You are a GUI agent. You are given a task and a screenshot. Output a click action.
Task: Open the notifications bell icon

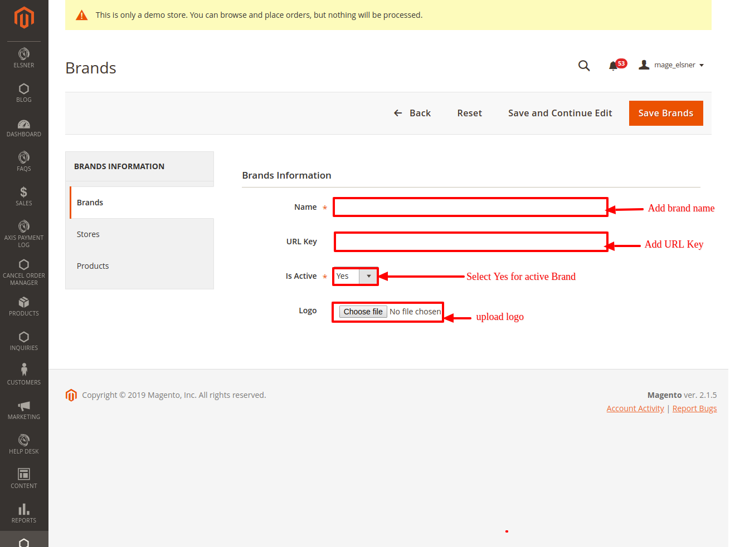click(614, 66)
